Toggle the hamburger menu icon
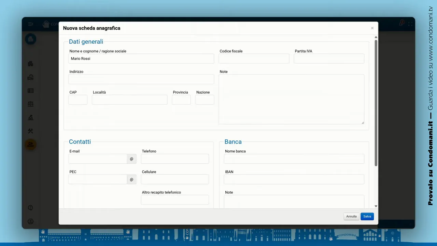437x246 pixels. [30, 24]
